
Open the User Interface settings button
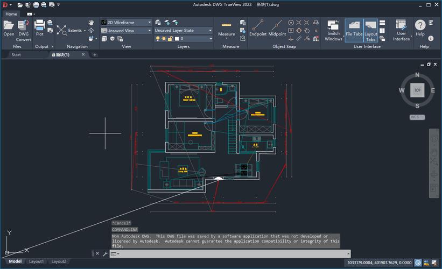click(401, 31)
